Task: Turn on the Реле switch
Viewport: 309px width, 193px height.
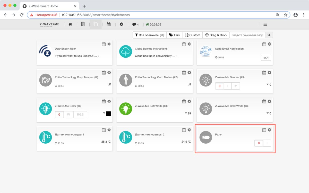Action: pos(267,143)
